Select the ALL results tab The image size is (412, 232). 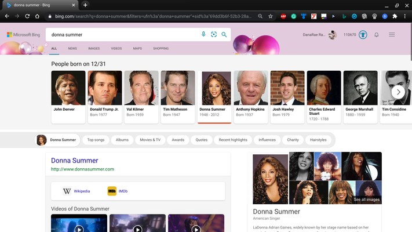click(x=54, y=48)
